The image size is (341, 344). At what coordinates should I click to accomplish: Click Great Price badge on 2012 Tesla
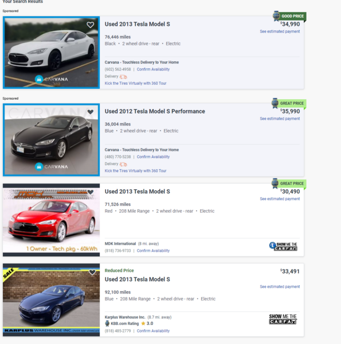289,103
